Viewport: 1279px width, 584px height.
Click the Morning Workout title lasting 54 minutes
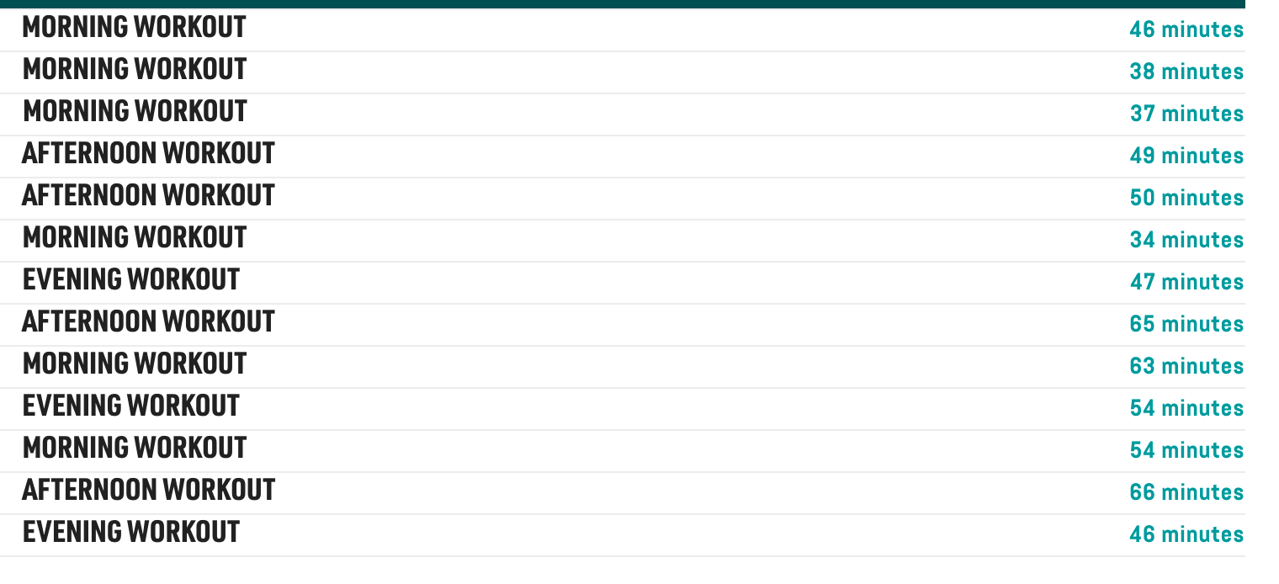point(135,449)
